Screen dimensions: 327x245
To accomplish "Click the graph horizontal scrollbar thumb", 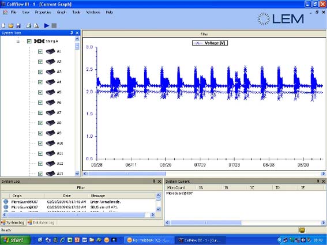I will [127, 174].
